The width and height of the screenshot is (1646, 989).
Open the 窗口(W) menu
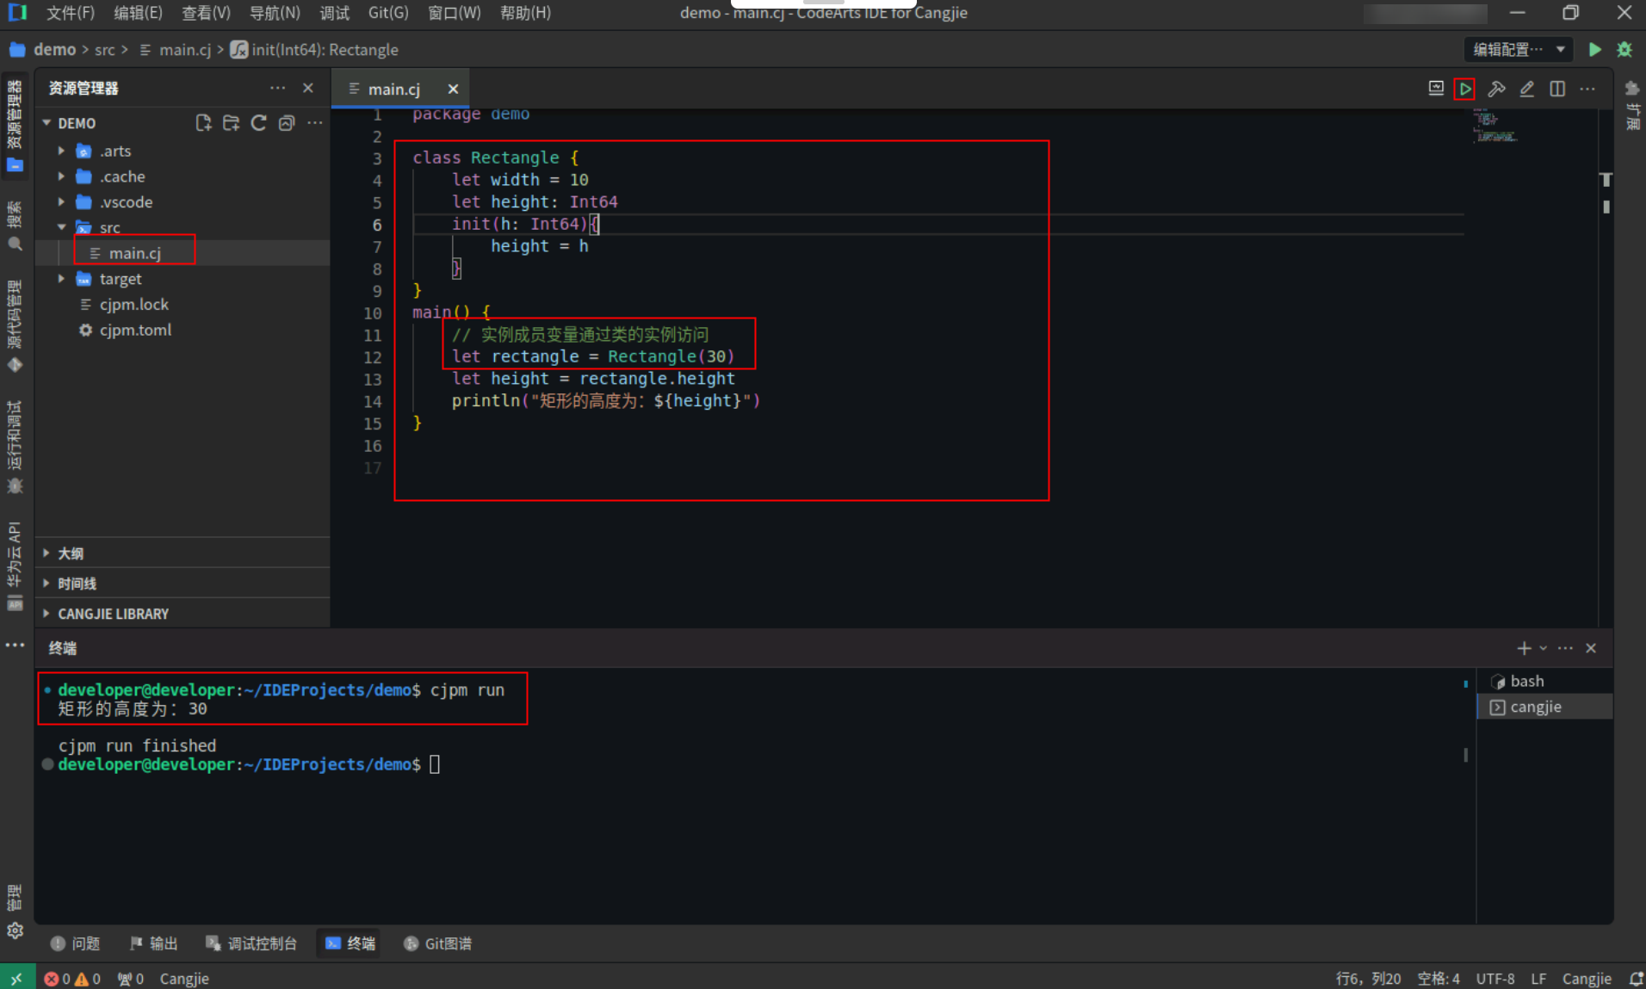coord(455,13)
